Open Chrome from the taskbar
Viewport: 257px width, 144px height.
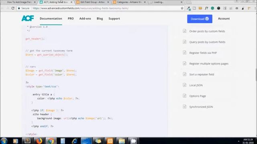point(51,141)
